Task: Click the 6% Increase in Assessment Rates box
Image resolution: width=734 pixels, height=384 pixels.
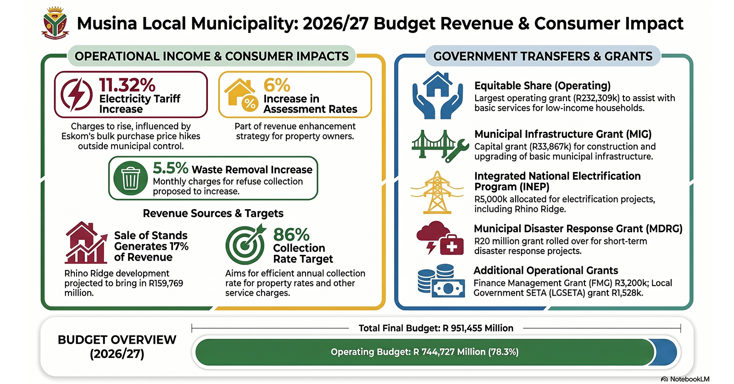Action: coord(295,95)
